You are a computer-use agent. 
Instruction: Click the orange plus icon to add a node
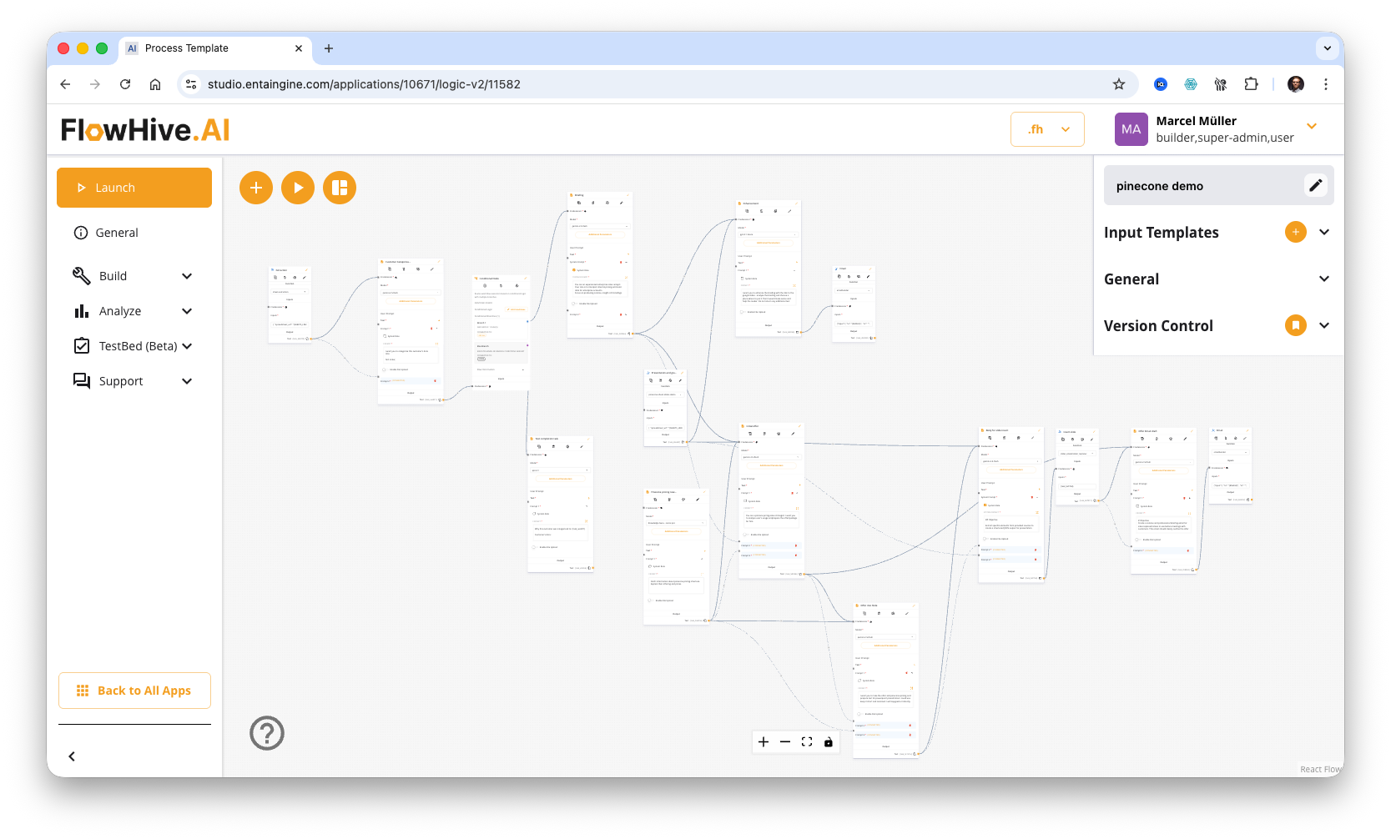pos(256,188)
